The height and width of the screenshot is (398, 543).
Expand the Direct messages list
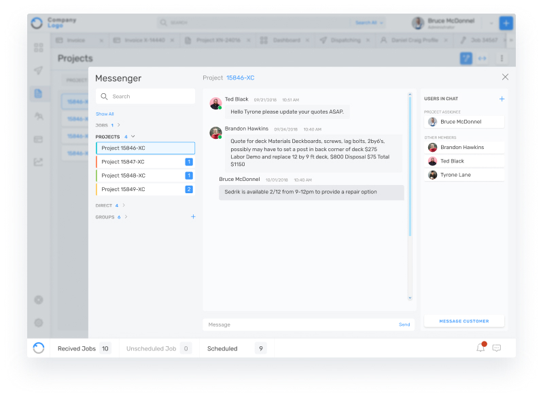pyautogui.click(x=124, y=205)
